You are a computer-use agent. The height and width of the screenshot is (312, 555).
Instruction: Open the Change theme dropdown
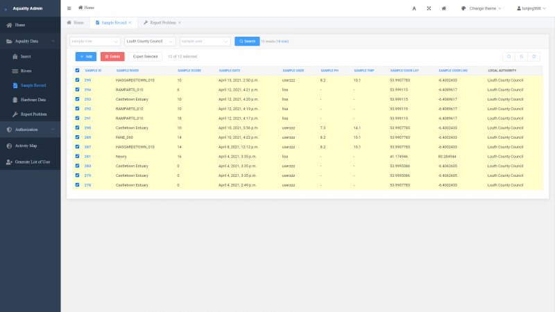click(x=481, y=8)
